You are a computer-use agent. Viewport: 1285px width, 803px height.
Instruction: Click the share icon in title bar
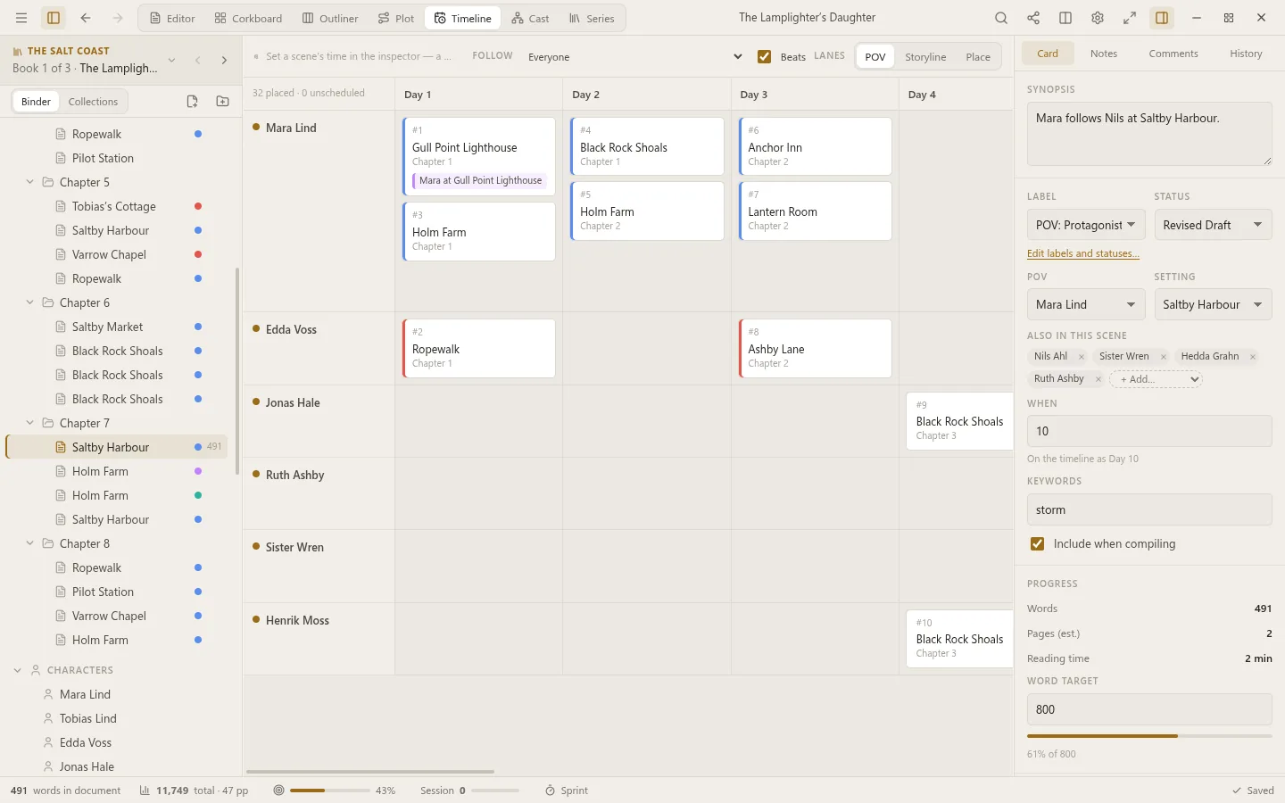click(1033, 18)
